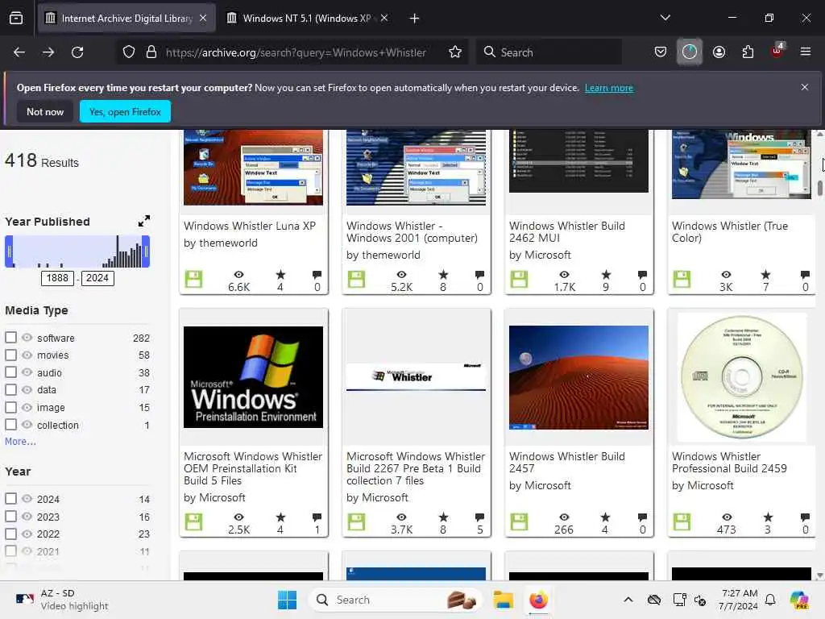Click the Windows taskbar Search box

[396, 600]
